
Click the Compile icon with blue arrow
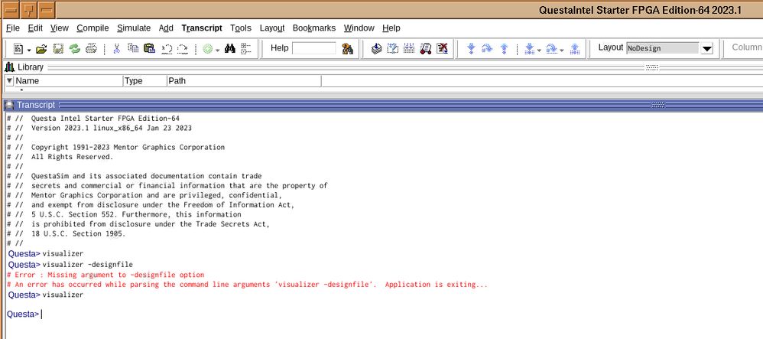[x=376, y=49]
